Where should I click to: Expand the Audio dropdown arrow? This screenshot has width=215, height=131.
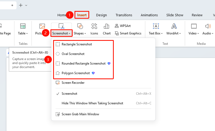point(213,33)
